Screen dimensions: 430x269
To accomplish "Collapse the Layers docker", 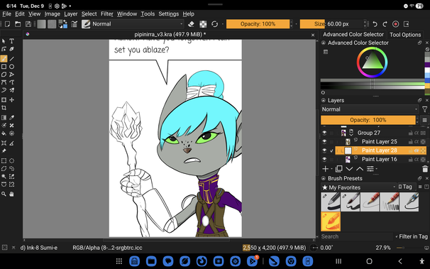I will coord(324,100).
